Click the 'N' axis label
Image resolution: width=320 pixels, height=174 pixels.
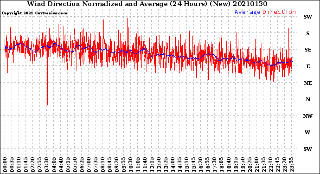(x=308, y=99)
